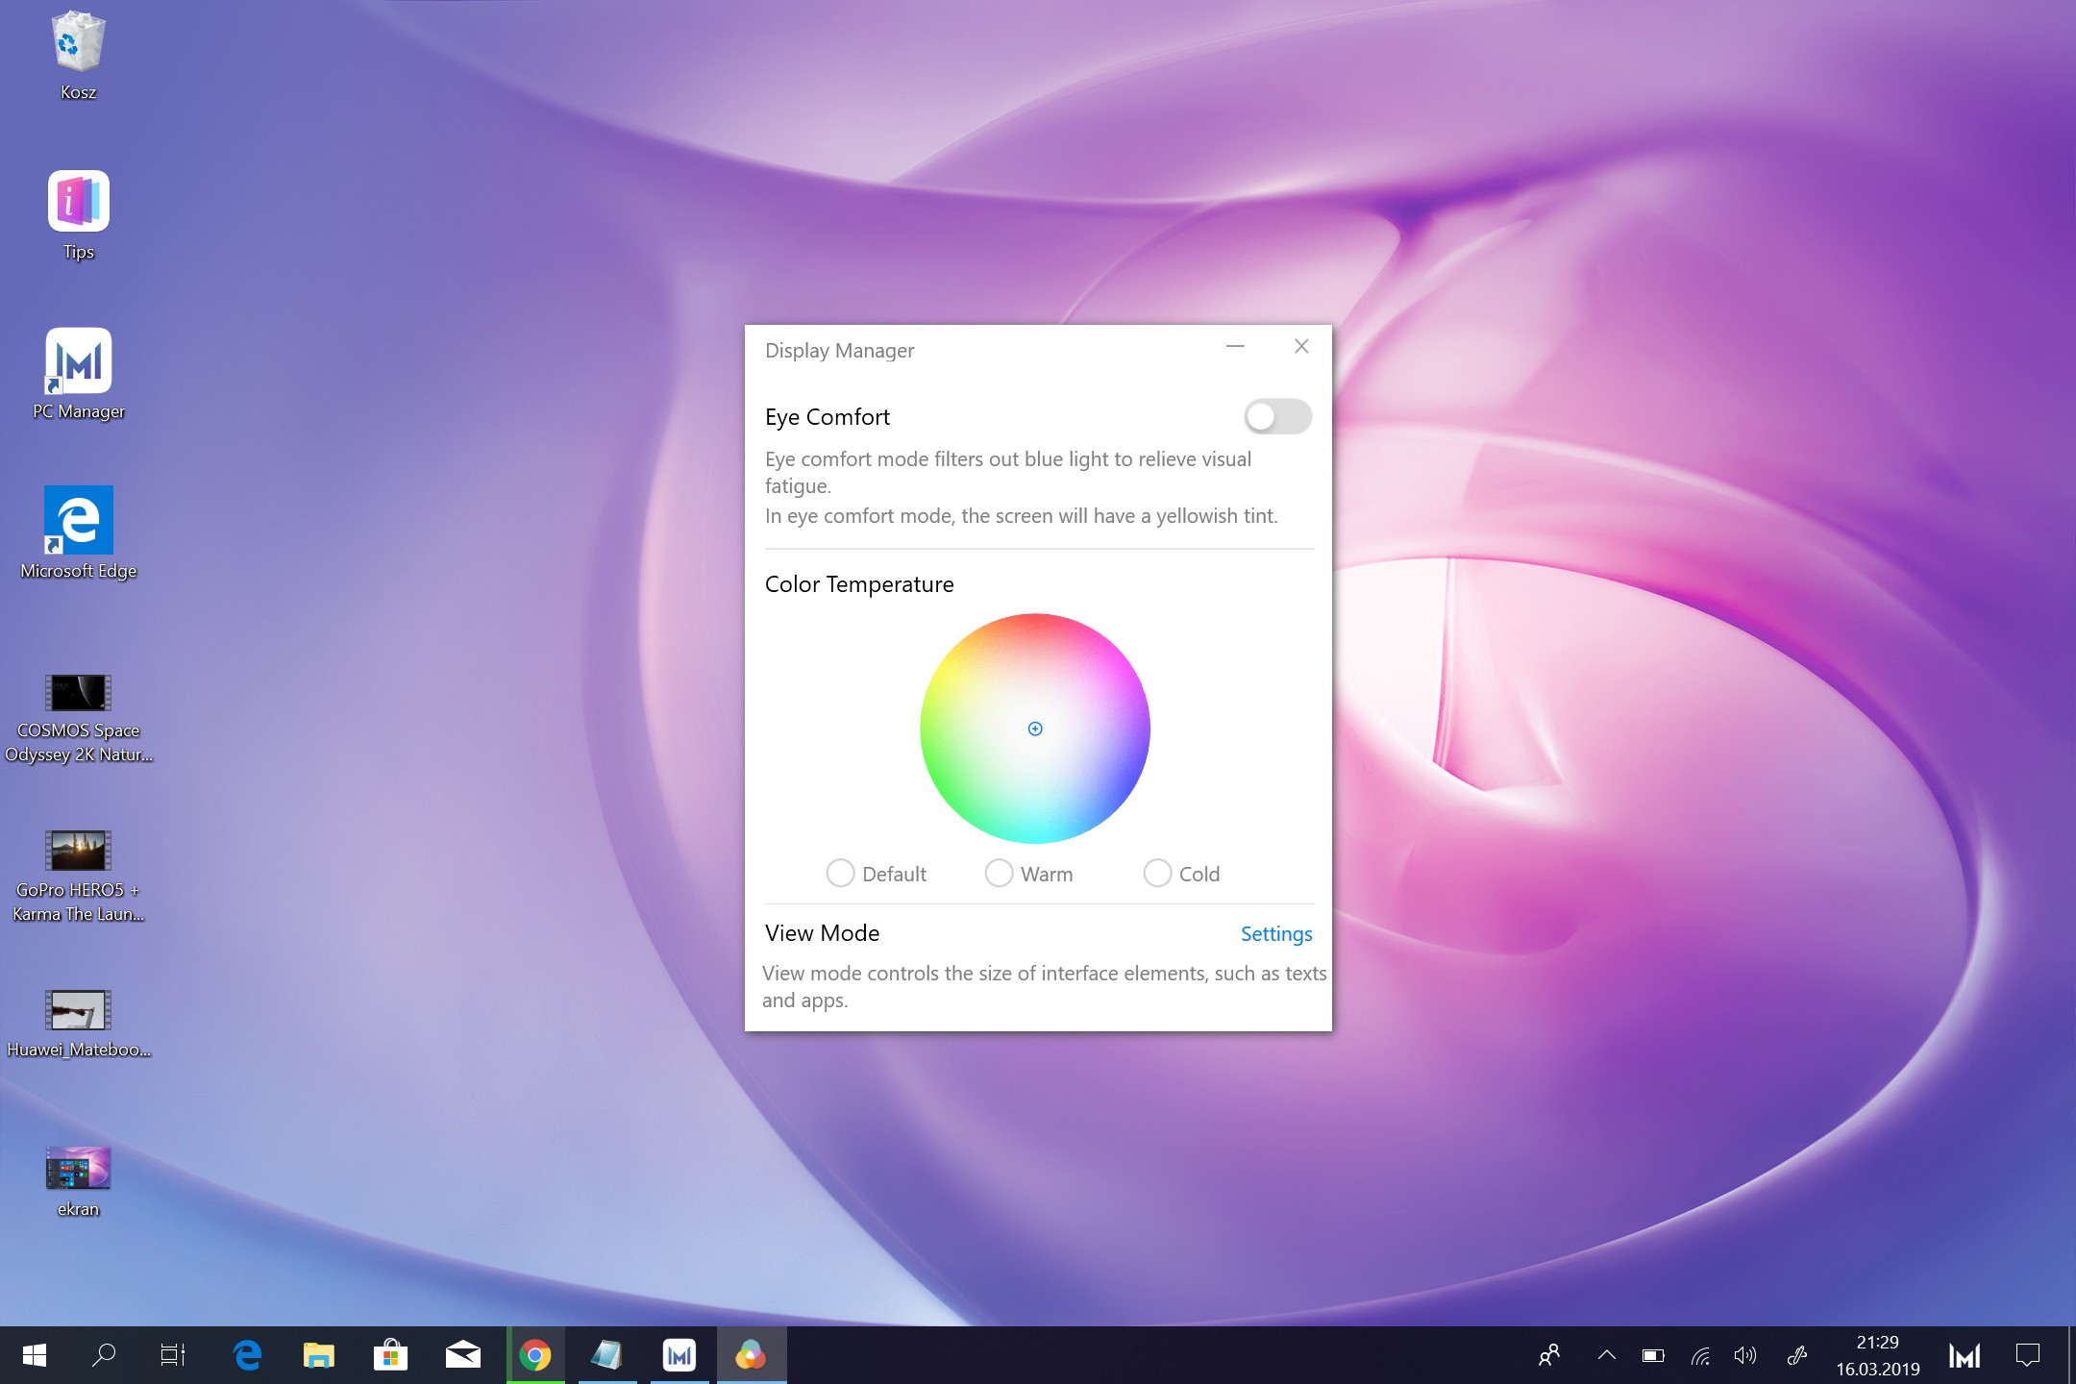Viewport: 2076px width, 1384px height.
Task: Click the color wheel selector point
Action: (1035, 729)
